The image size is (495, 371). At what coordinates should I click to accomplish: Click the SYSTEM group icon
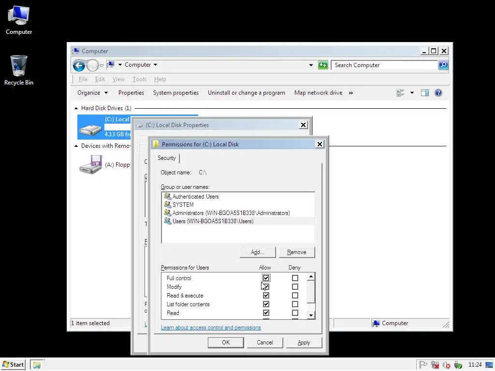(167, 204)
